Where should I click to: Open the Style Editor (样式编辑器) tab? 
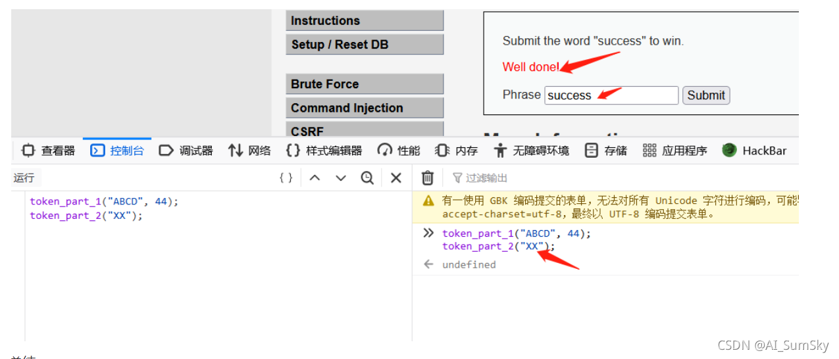[324, 151]
